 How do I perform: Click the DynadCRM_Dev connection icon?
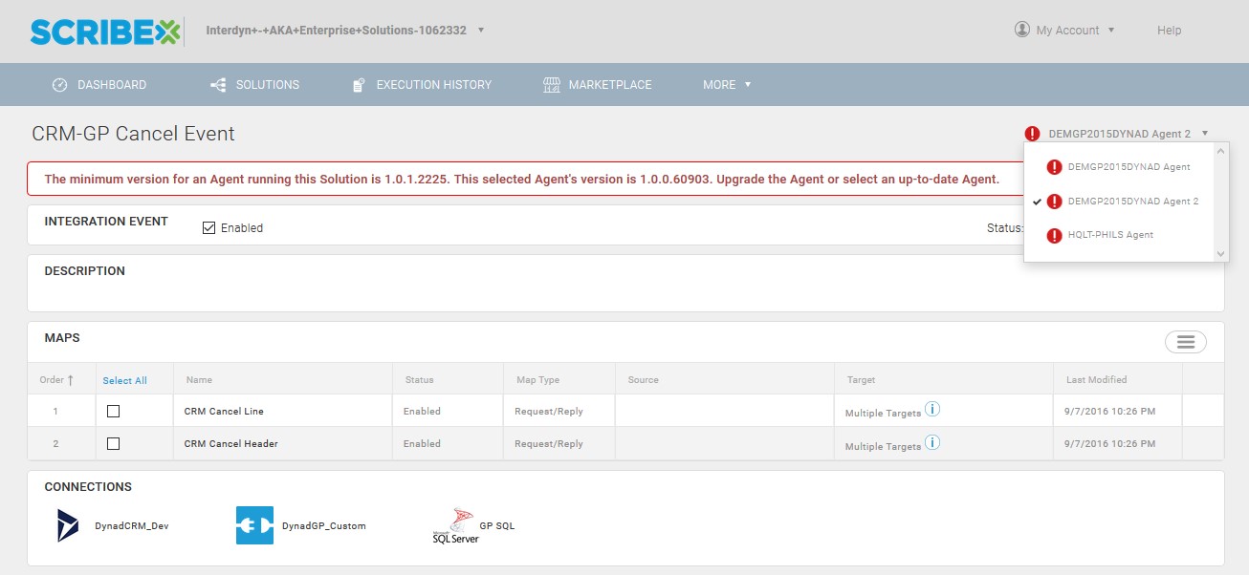click(68, 525)
